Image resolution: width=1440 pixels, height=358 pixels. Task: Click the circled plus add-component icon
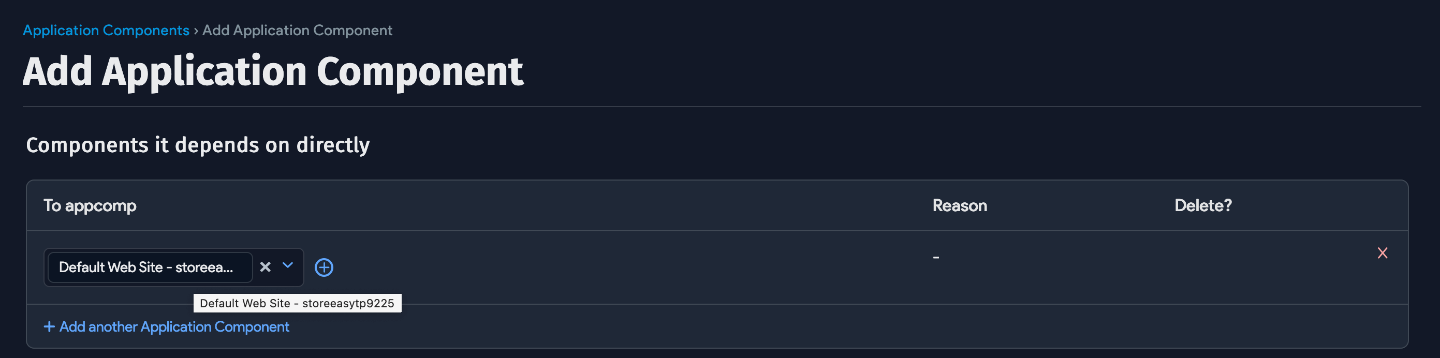[x=324, y=267]
